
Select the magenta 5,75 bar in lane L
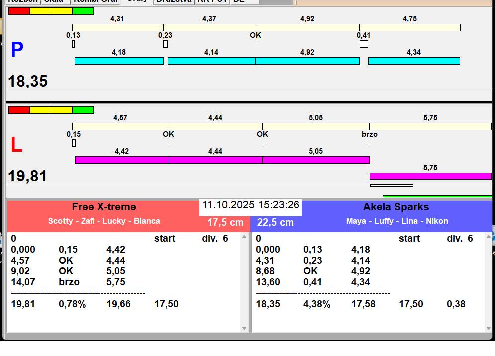(x=430, y=176)
